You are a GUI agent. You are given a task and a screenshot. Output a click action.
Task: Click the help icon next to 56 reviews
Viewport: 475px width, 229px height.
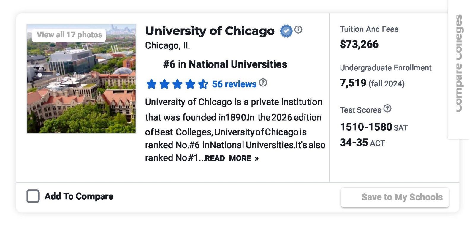coord(263,83)
